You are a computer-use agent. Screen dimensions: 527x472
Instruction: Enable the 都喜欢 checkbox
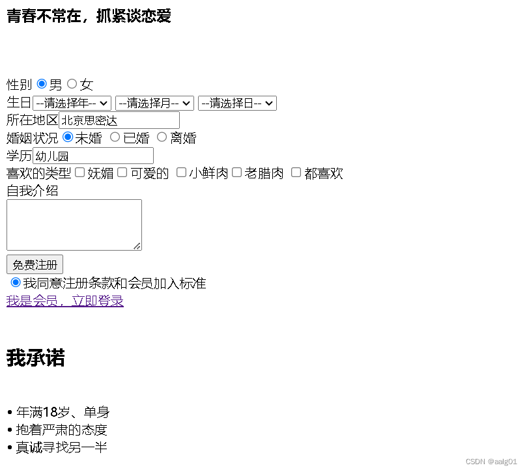pyautogui.click(x=296, y=173)
